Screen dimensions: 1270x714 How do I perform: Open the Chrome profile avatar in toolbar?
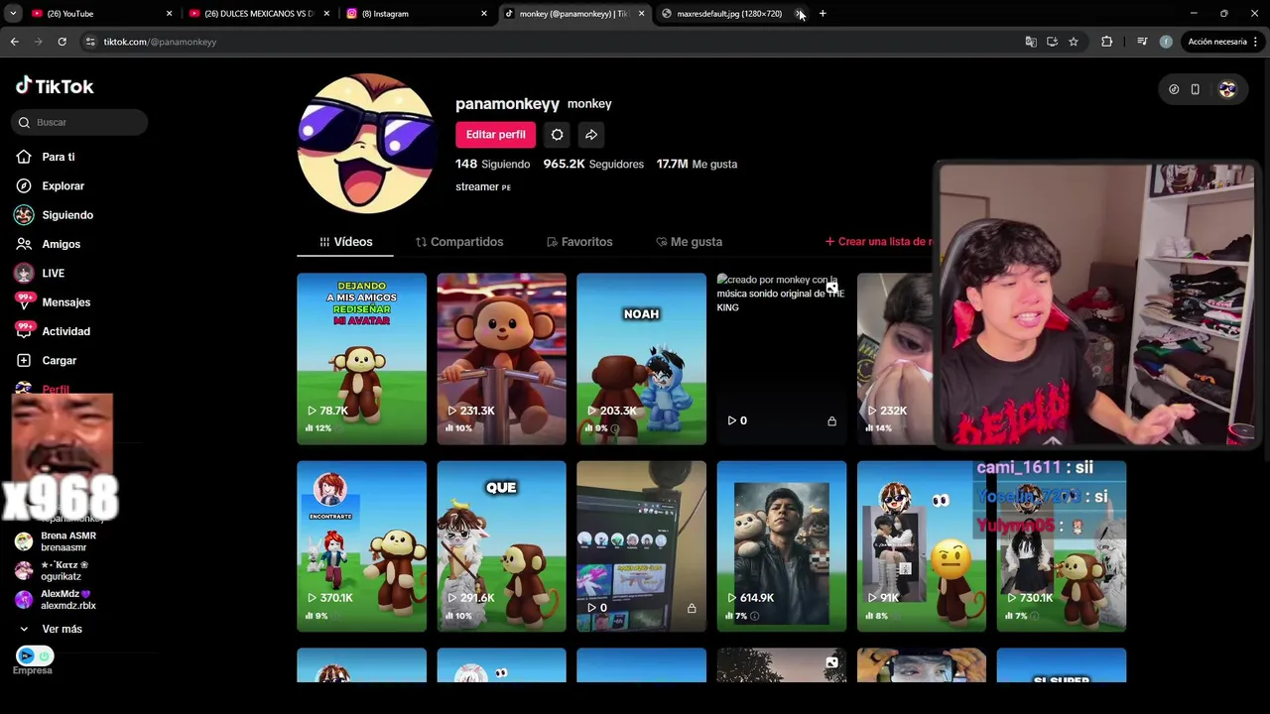pos(1166,42)
